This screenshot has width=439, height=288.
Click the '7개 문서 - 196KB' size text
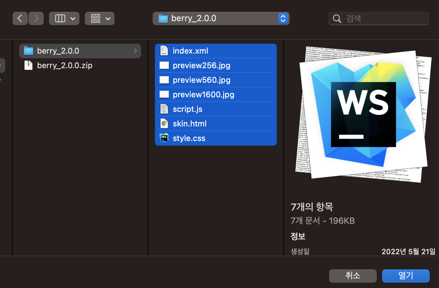click(322, 221)
